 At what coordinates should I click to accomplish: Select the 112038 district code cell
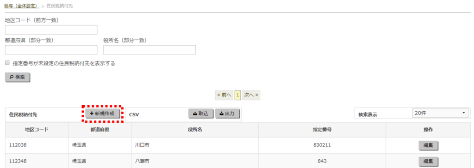pos(37,145)
